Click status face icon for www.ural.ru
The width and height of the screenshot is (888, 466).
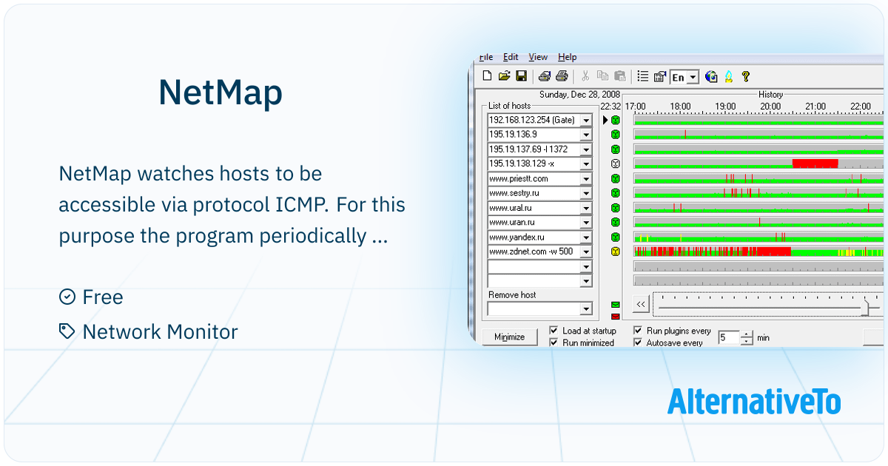click(615, 208)
